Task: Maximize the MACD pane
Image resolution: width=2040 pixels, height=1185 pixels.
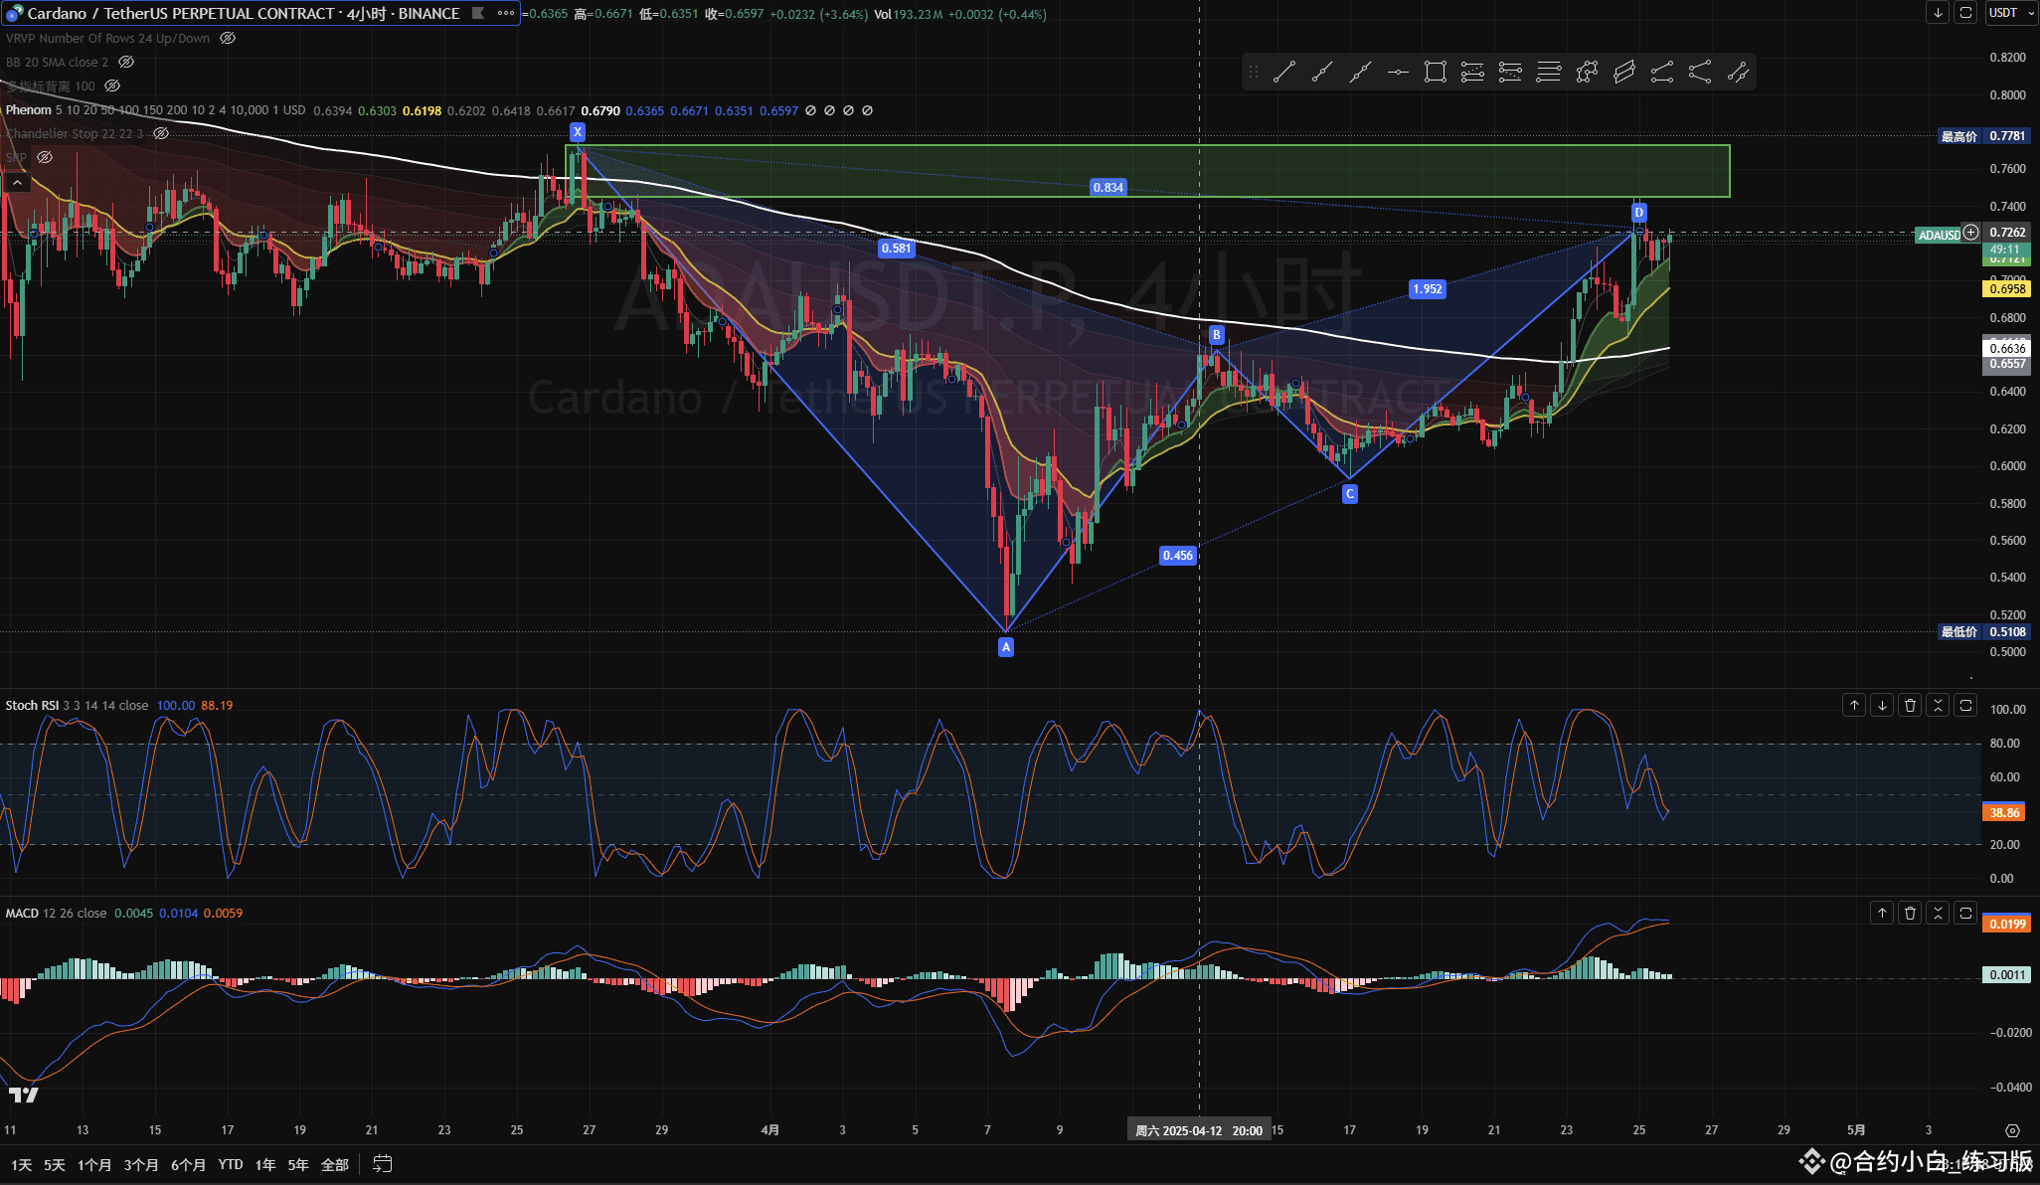Action: click(1965, 913)
